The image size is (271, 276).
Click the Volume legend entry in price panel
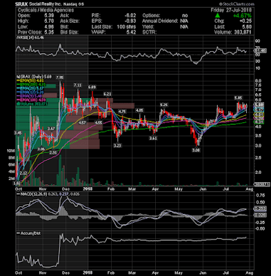(x=32, y=103)
